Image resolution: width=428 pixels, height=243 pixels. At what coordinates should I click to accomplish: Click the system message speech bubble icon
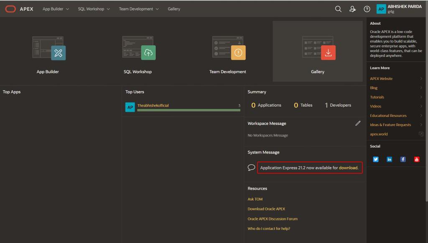pyautogui.click(x=251, y=167)
